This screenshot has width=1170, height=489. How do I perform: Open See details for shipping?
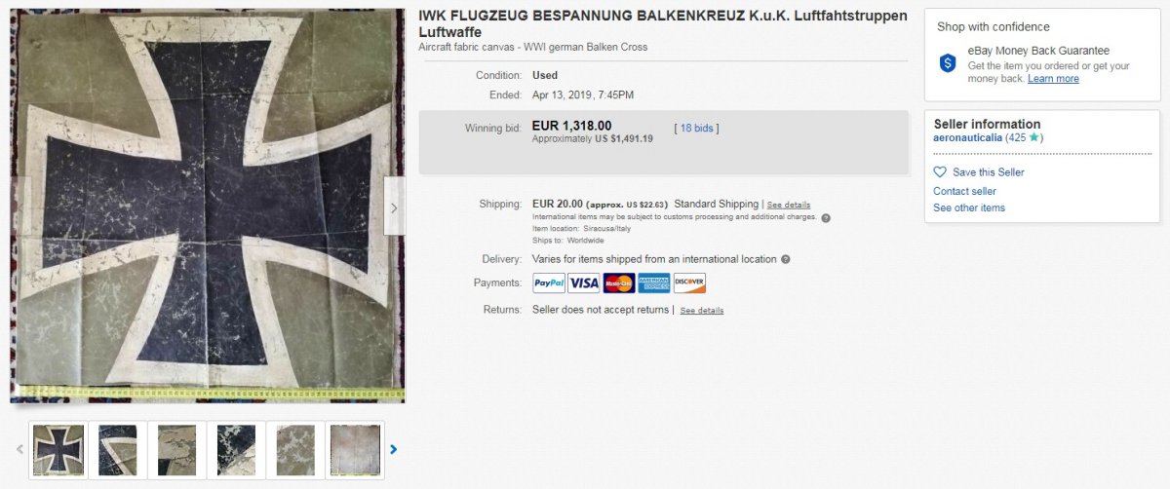pyautogui.click(x=789, y=206)
